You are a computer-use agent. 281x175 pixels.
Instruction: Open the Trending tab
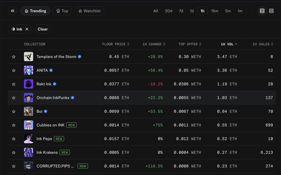coord(35,11)
